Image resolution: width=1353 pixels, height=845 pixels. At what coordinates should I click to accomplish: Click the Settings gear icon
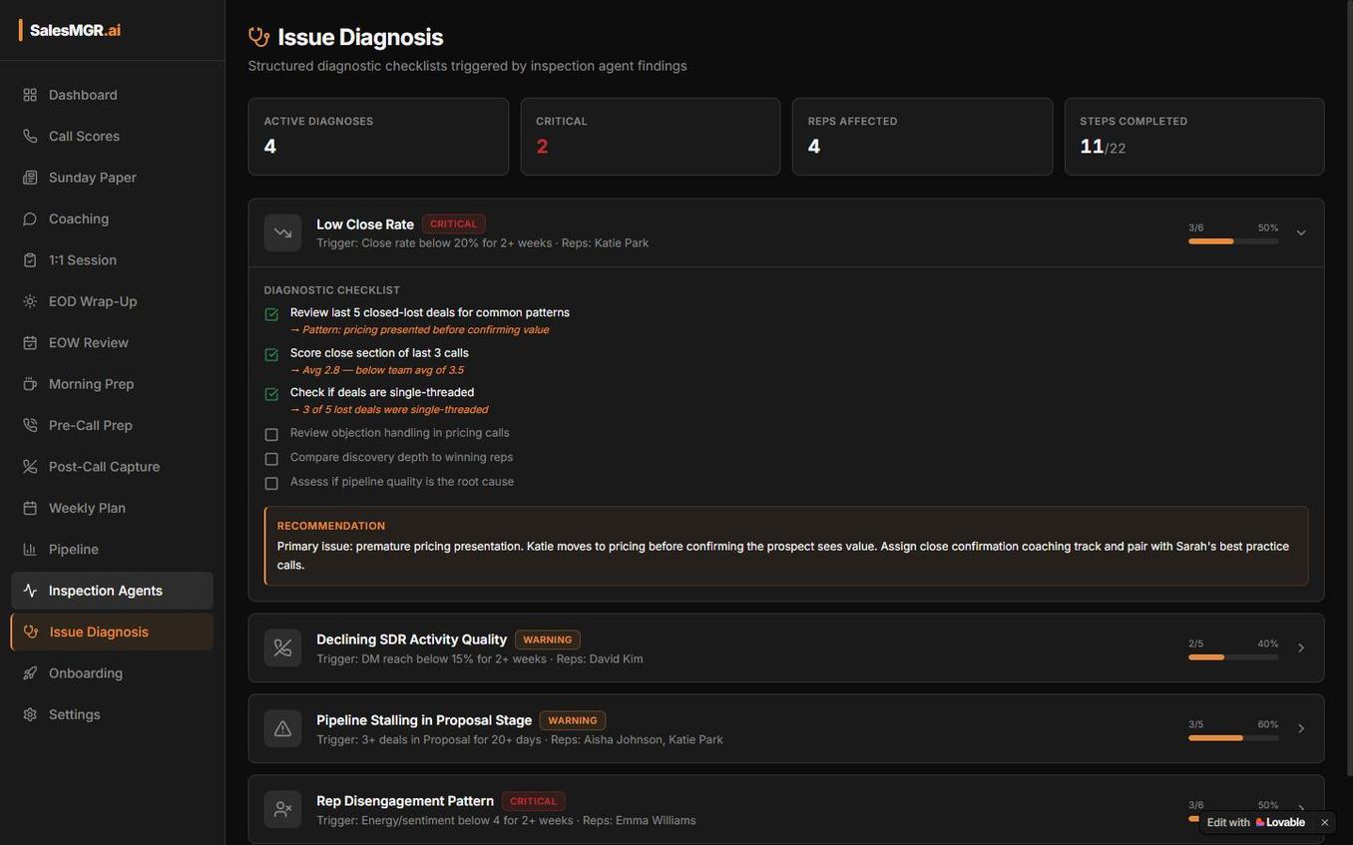coord(30,714)
